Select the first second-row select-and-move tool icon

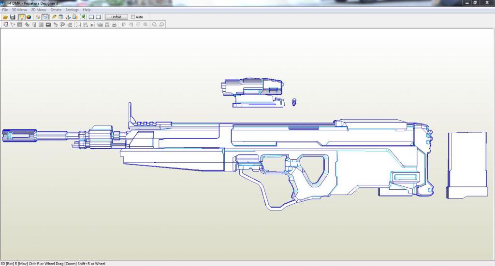coord(5,25)
